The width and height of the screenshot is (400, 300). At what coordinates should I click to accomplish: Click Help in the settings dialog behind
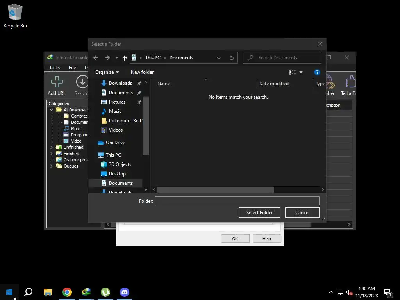click(266, 239)
